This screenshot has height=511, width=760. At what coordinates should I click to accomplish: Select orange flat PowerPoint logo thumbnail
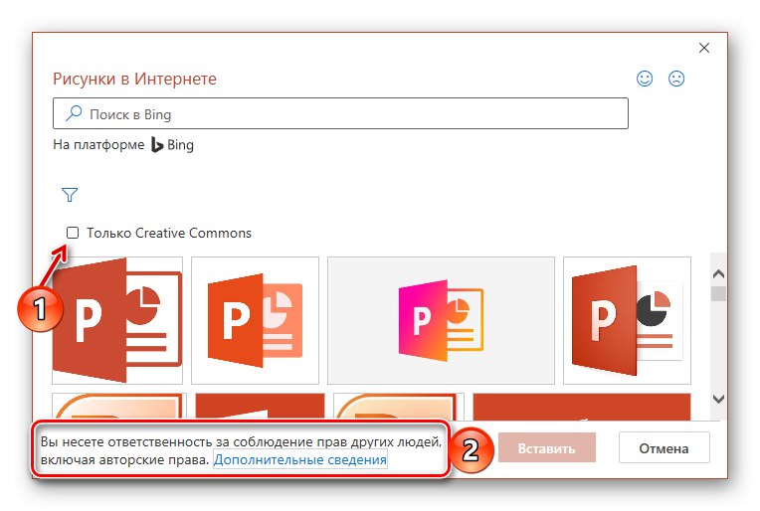(x=255, y=321)
